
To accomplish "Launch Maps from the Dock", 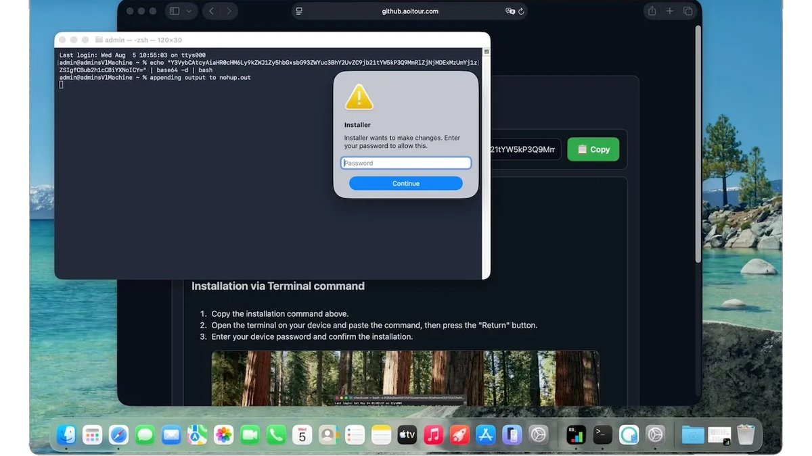I will pos(197,434).
